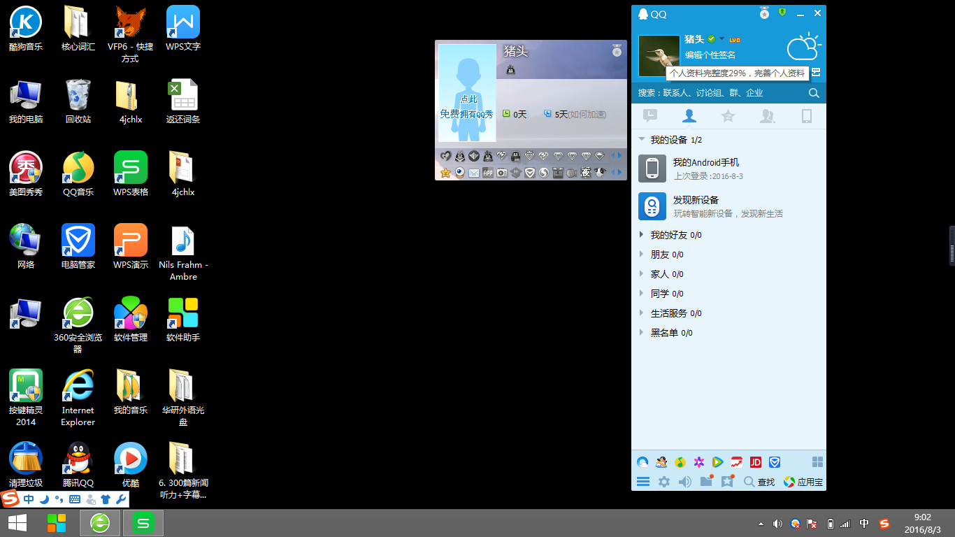955x537 pixels.
Task: Click the green shield icon in QQ title bar
Action: click(782, 12)
